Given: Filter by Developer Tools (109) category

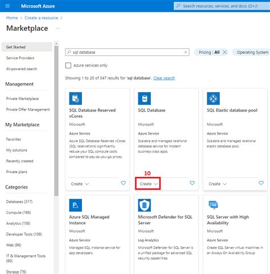Looking at the screenshot, I should (24, 234).
